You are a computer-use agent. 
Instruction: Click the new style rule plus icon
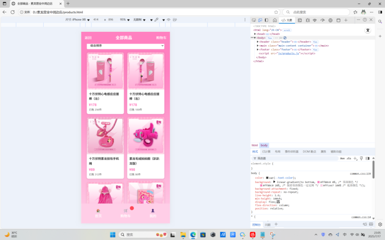click(355, 158)
